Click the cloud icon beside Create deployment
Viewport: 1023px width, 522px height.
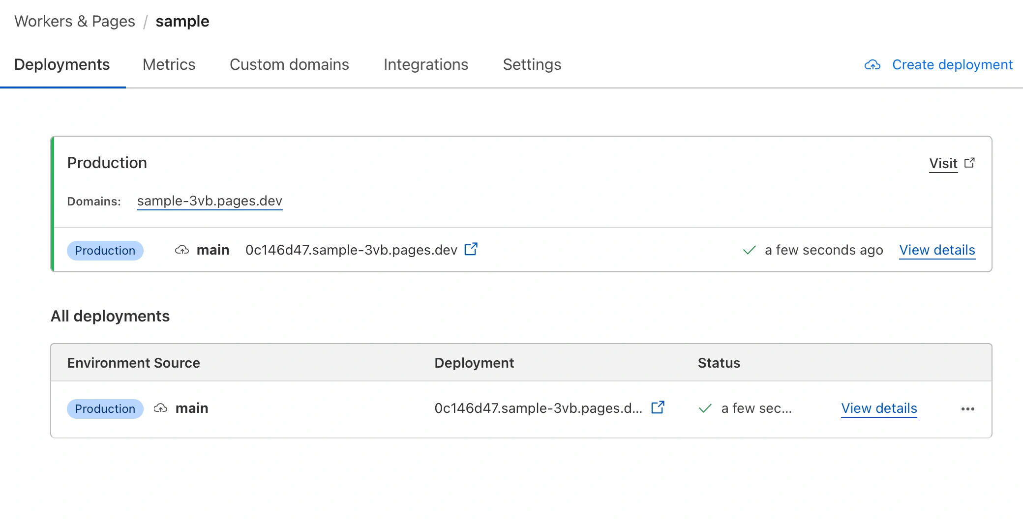(x=872, y=65)
